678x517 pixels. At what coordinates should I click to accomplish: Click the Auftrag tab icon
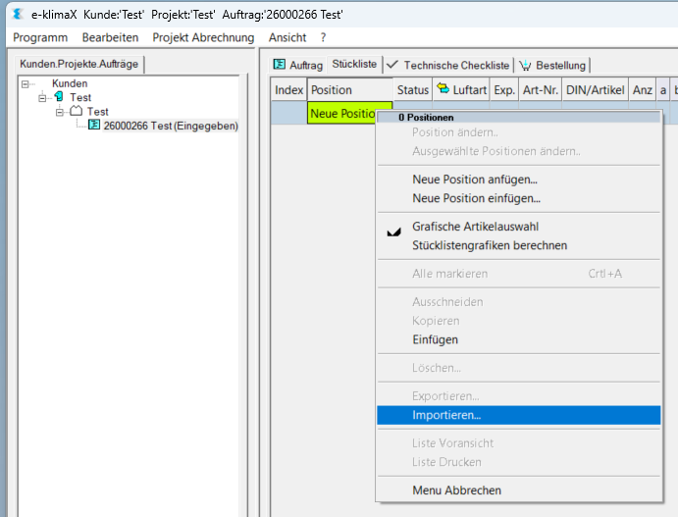280,65
